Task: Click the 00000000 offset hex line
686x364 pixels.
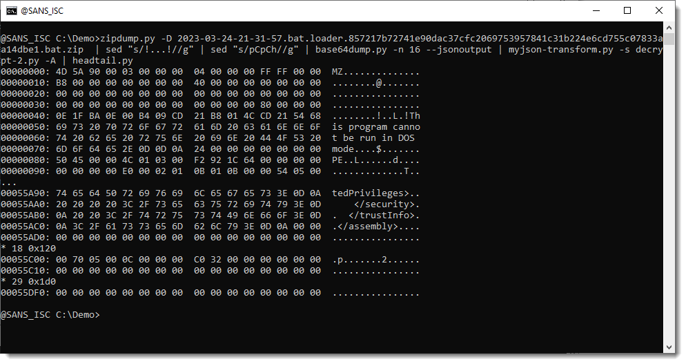Action: (x=160, y=72)
